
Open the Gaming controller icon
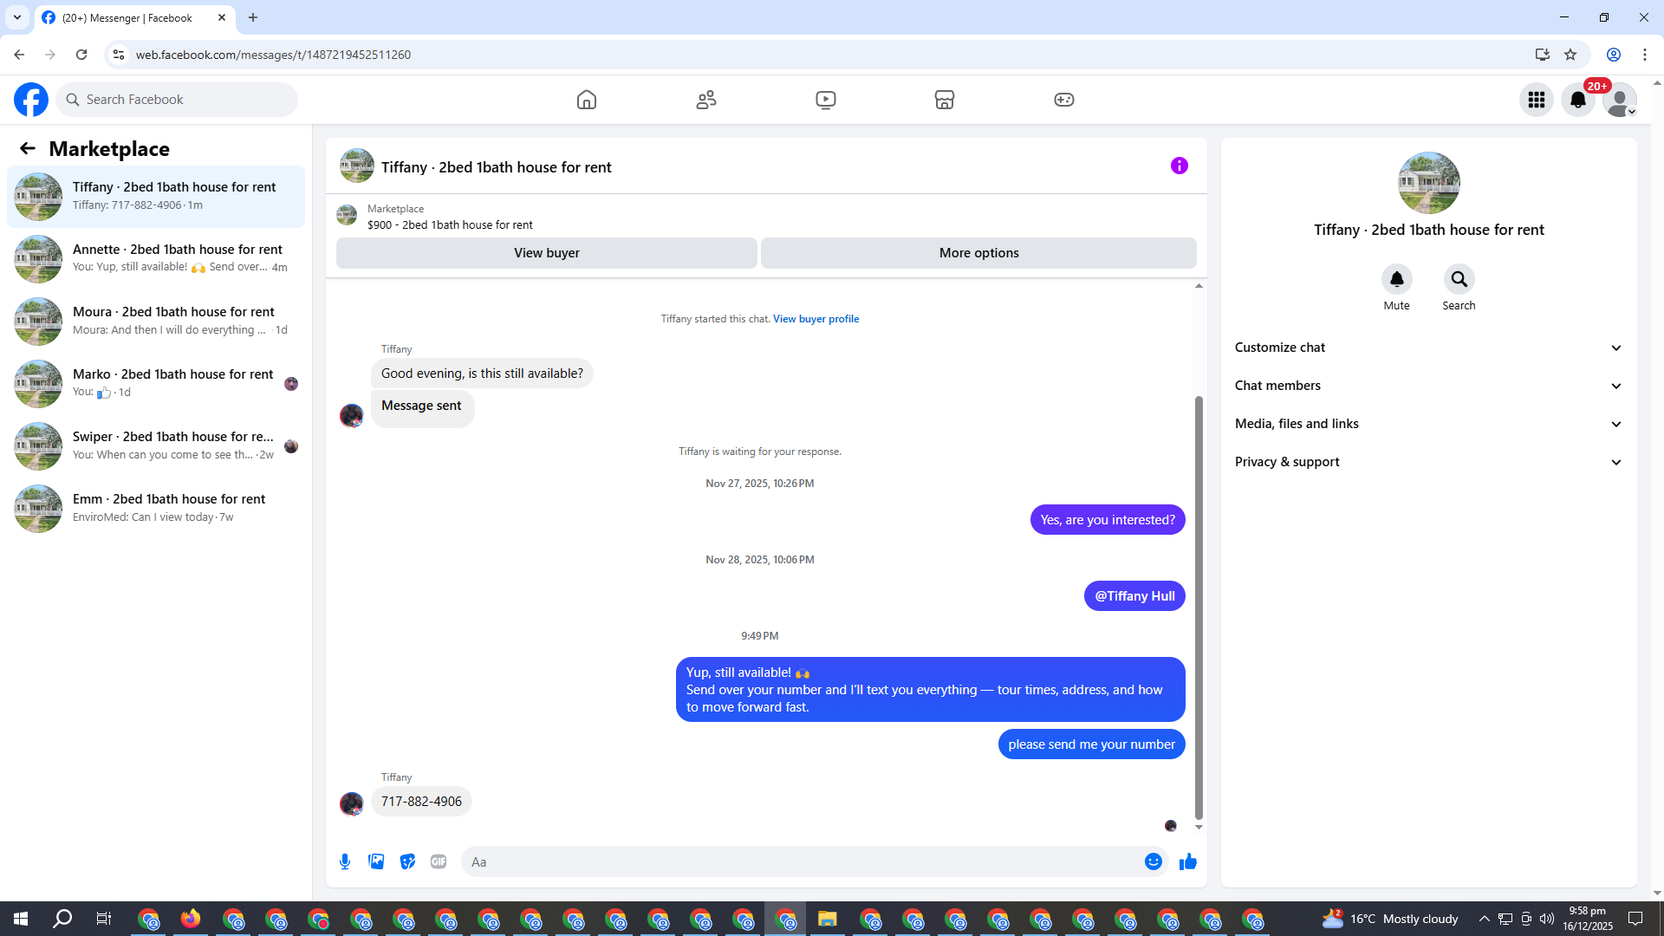(x=1064, y=100)
